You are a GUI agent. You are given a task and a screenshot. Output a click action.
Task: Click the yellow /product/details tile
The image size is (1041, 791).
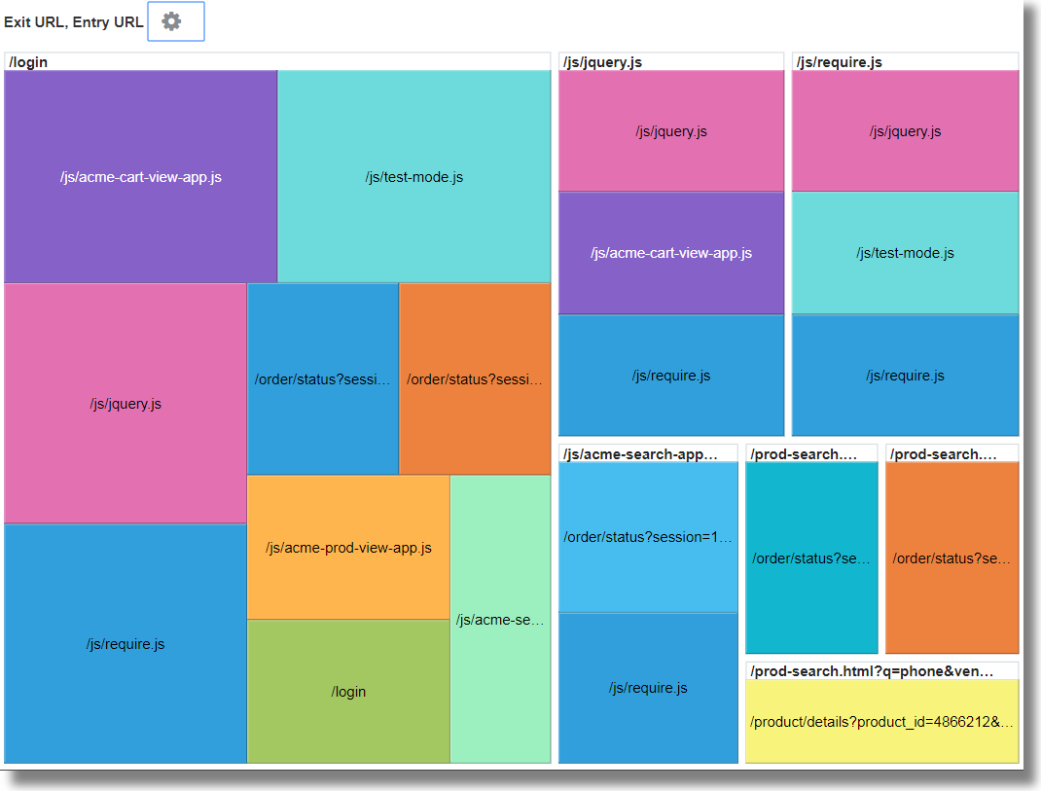(881, 722)
